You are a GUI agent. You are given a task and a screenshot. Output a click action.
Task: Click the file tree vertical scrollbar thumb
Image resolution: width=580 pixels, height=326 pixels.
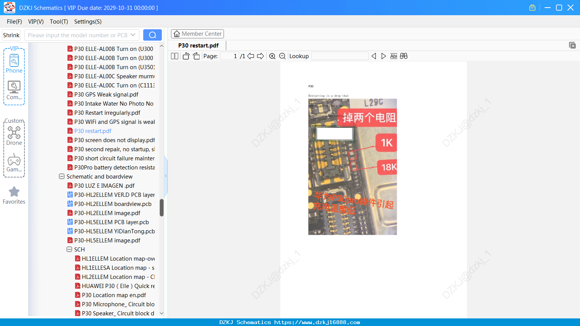(161, 207)
